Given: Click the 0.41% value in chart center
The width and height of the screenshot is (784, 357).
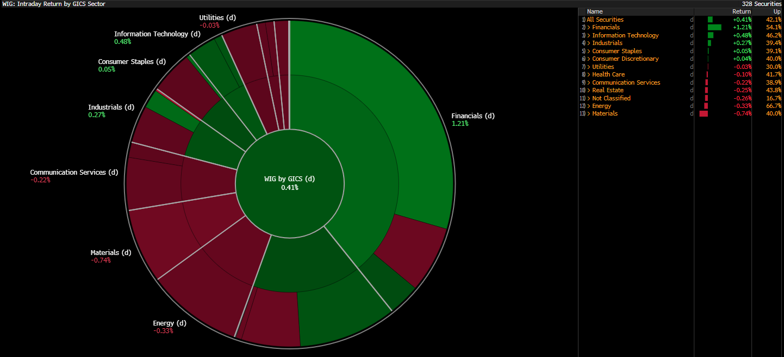Looking at the screenshot, I should click(x=289, y=187).
